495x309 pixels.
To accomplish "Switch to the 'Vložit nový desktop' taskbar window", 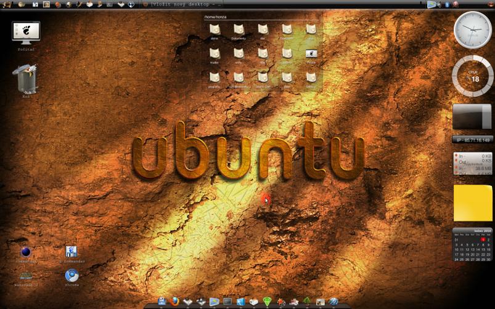I will click(x=181, y=4).
